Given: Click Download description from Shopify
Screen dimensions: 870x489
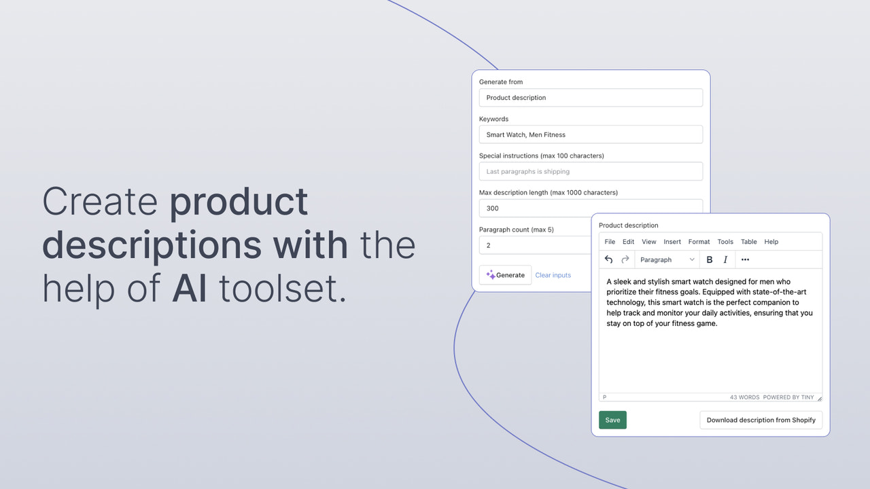Looking at the screenshot, I should point(761,420).
